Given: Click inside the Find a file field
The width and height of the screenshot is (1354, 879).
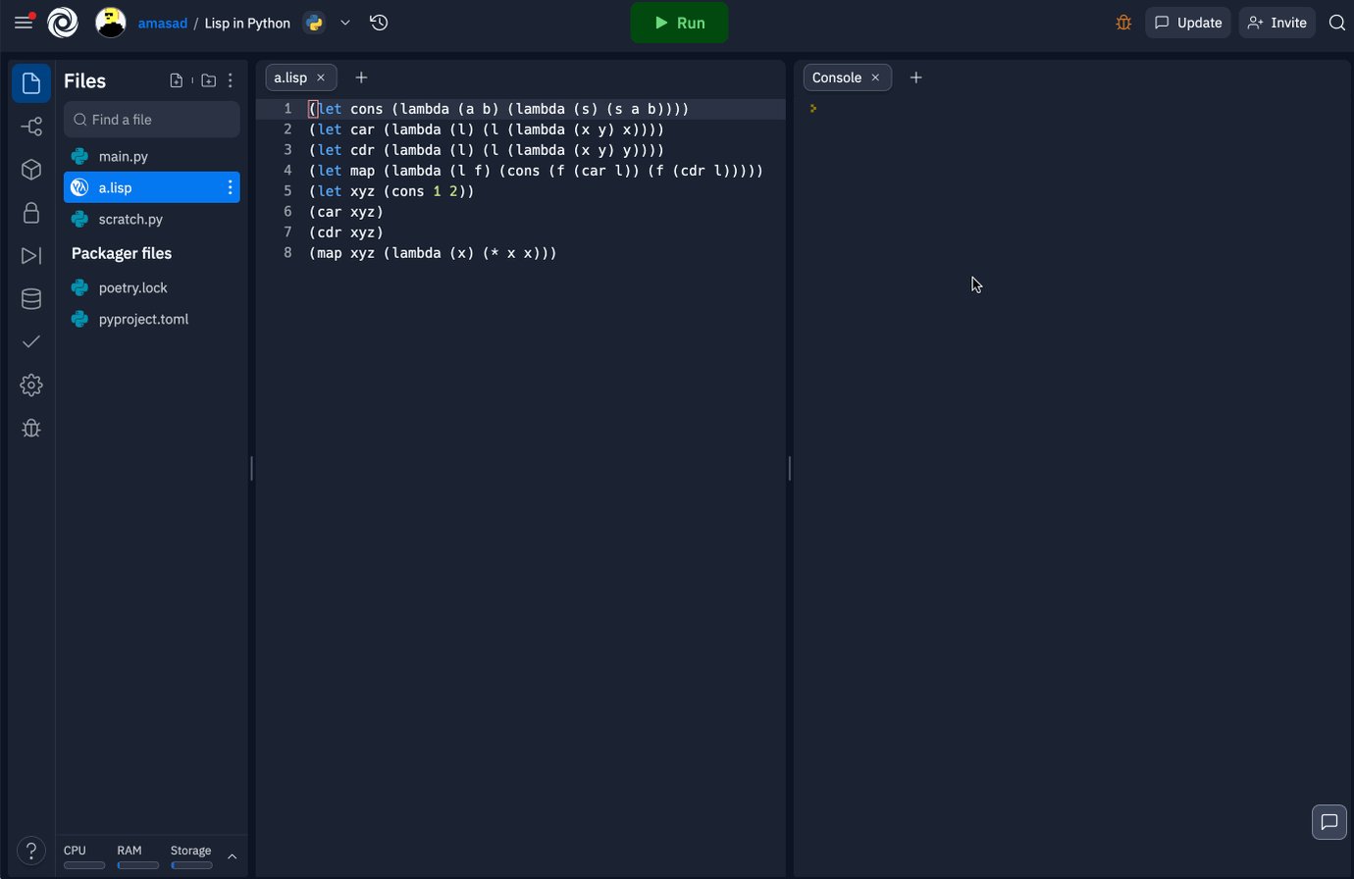Looking at the screenshot, I should [152, 119].
